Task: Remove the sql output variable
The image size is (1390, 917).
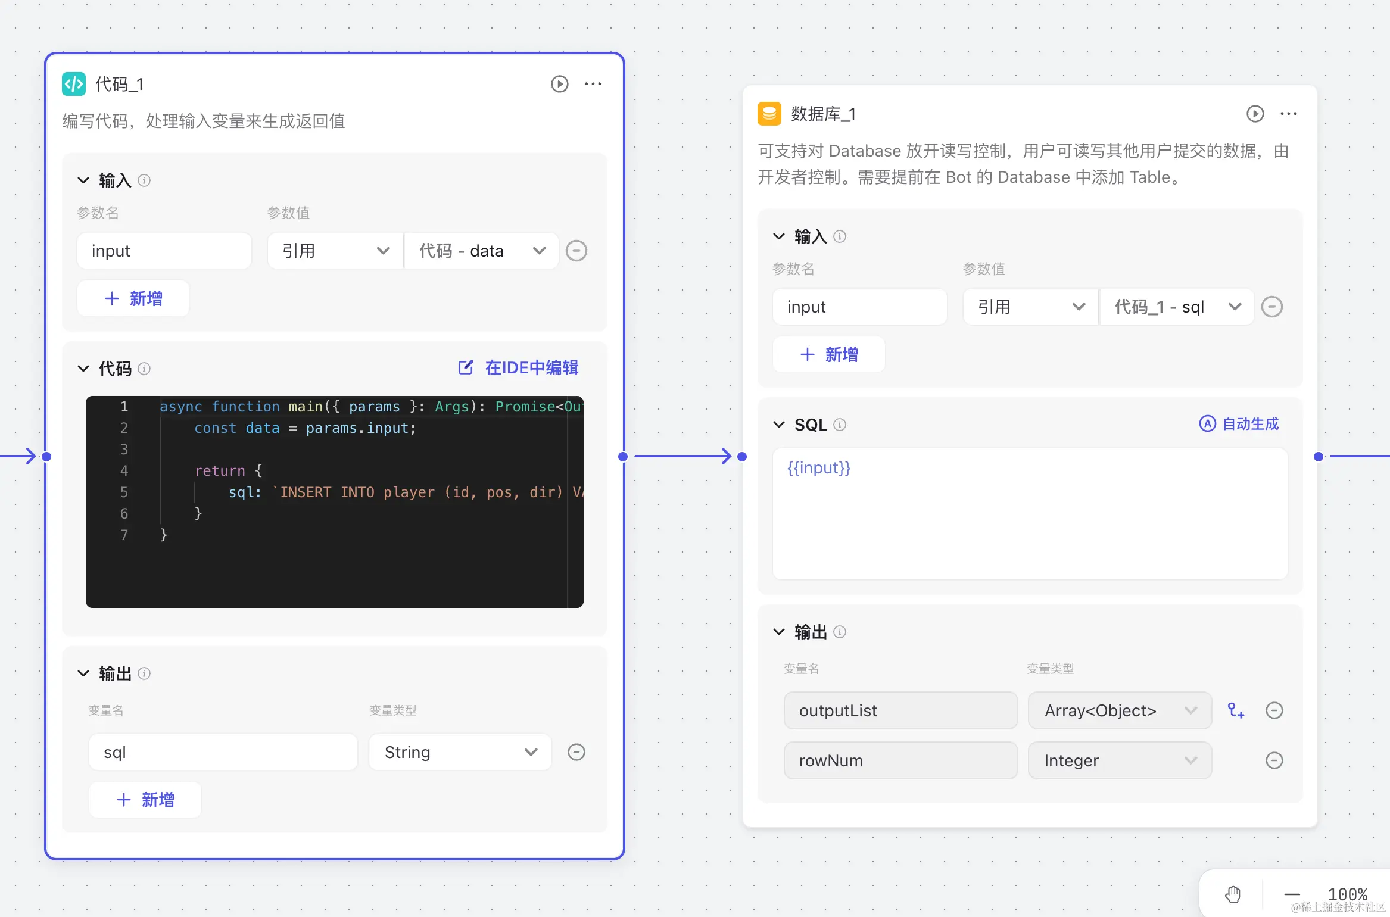Action: [x=576, y=752]
